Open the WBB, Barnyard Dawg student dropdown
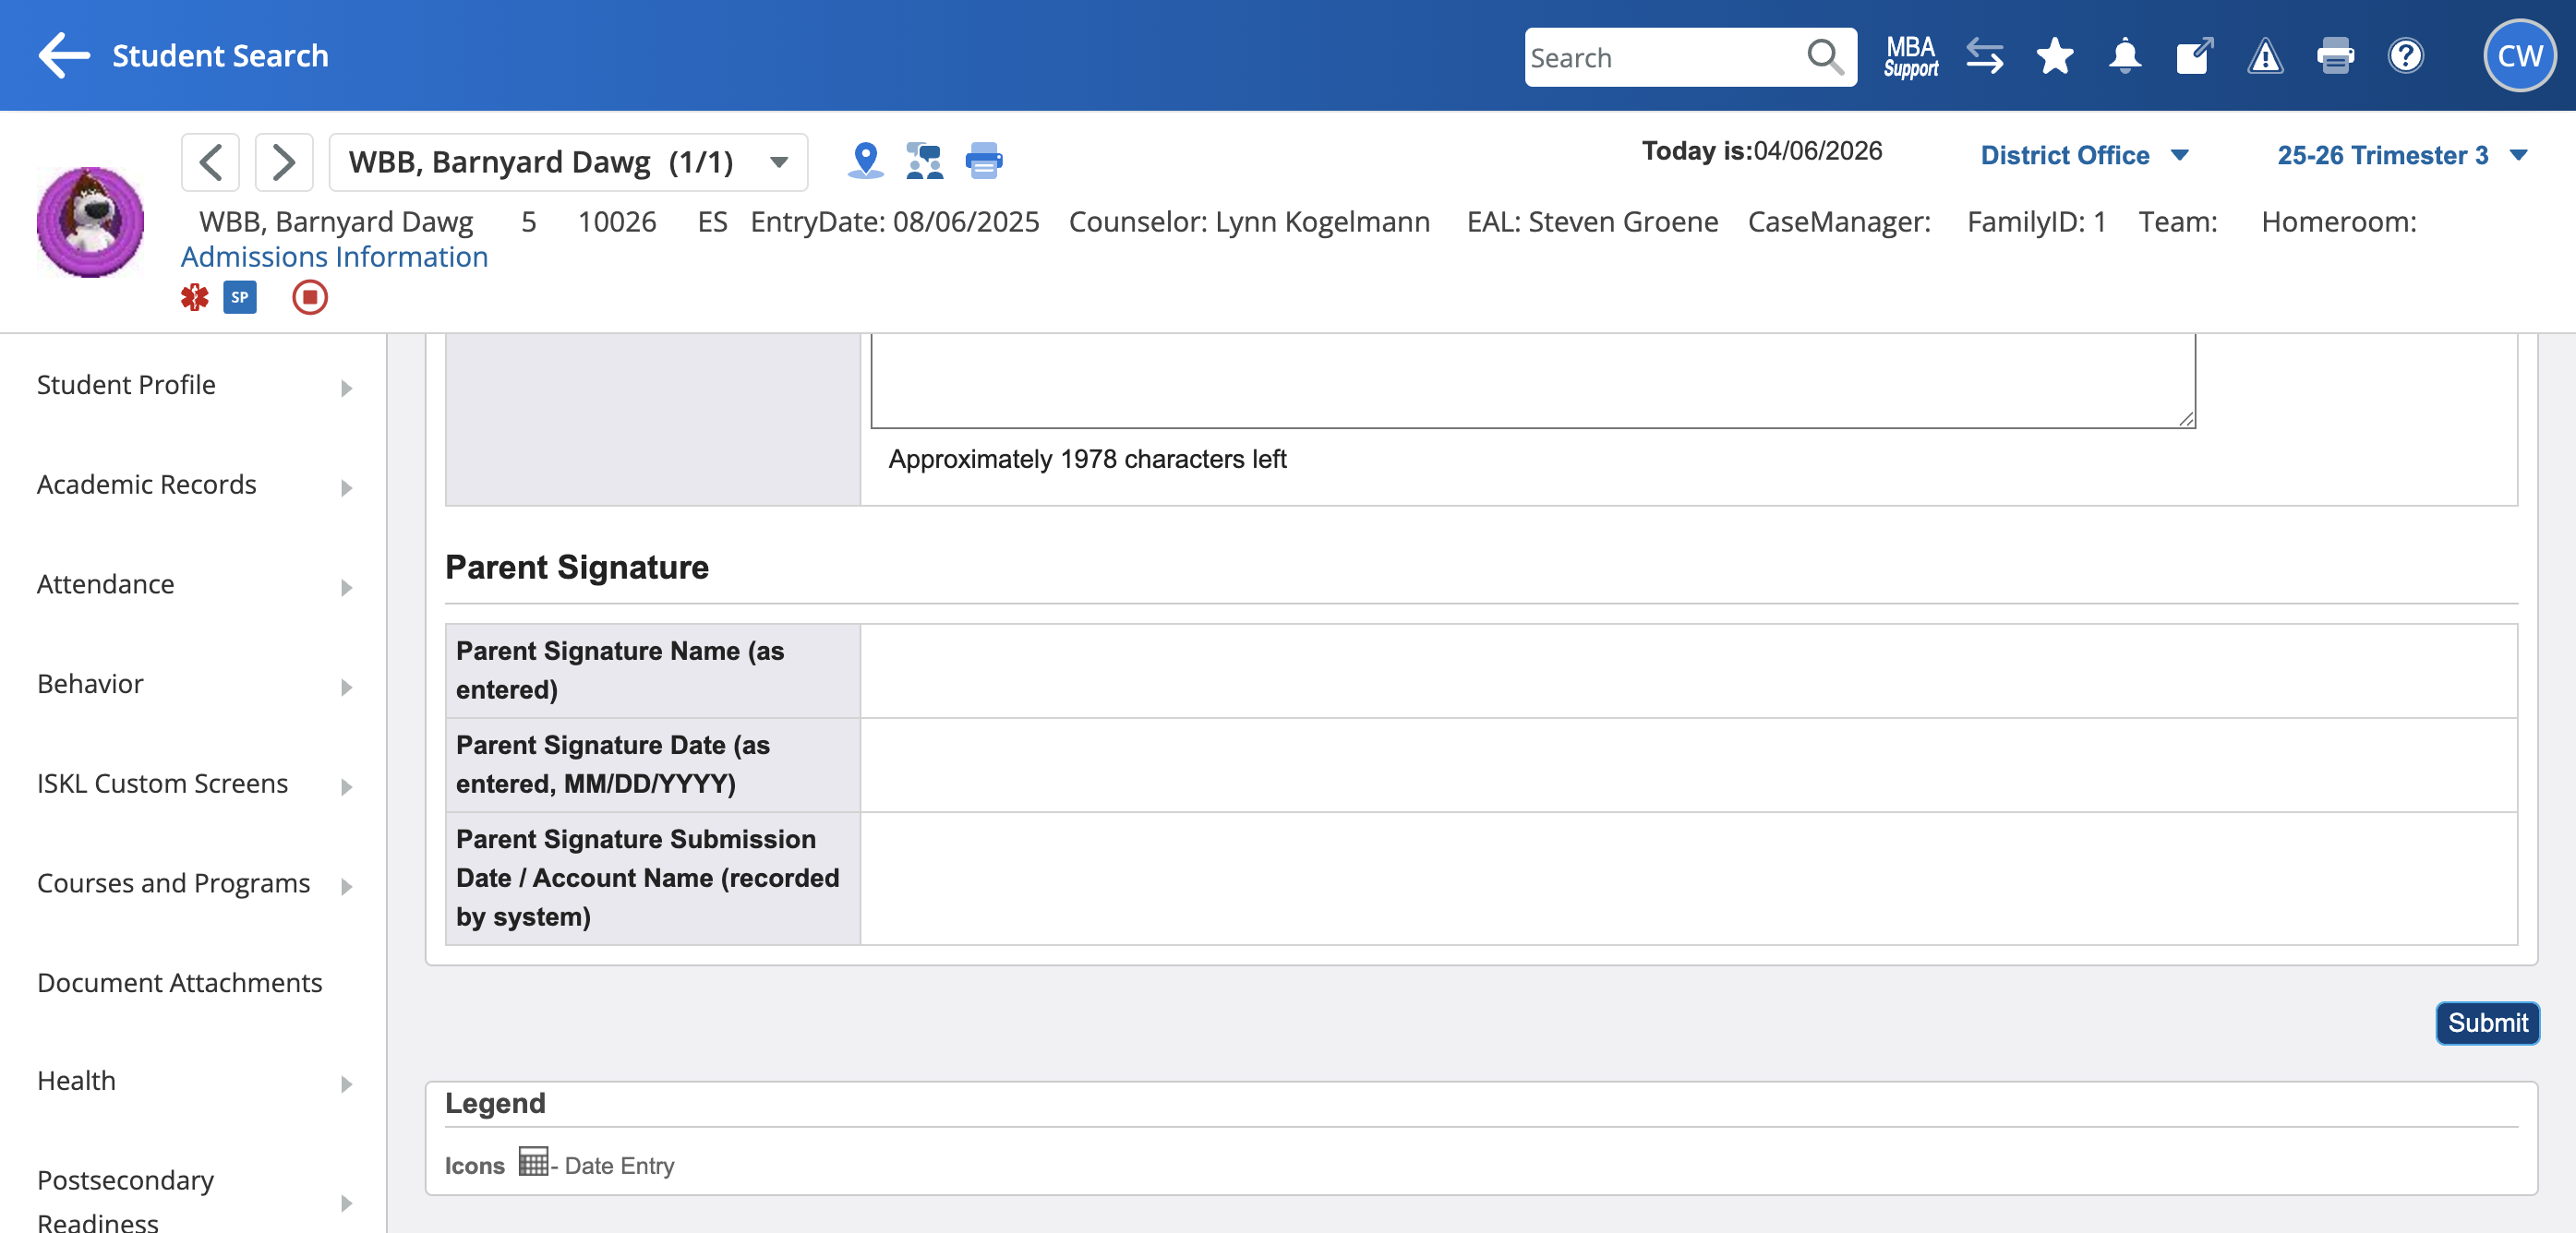 pos(568,162)
